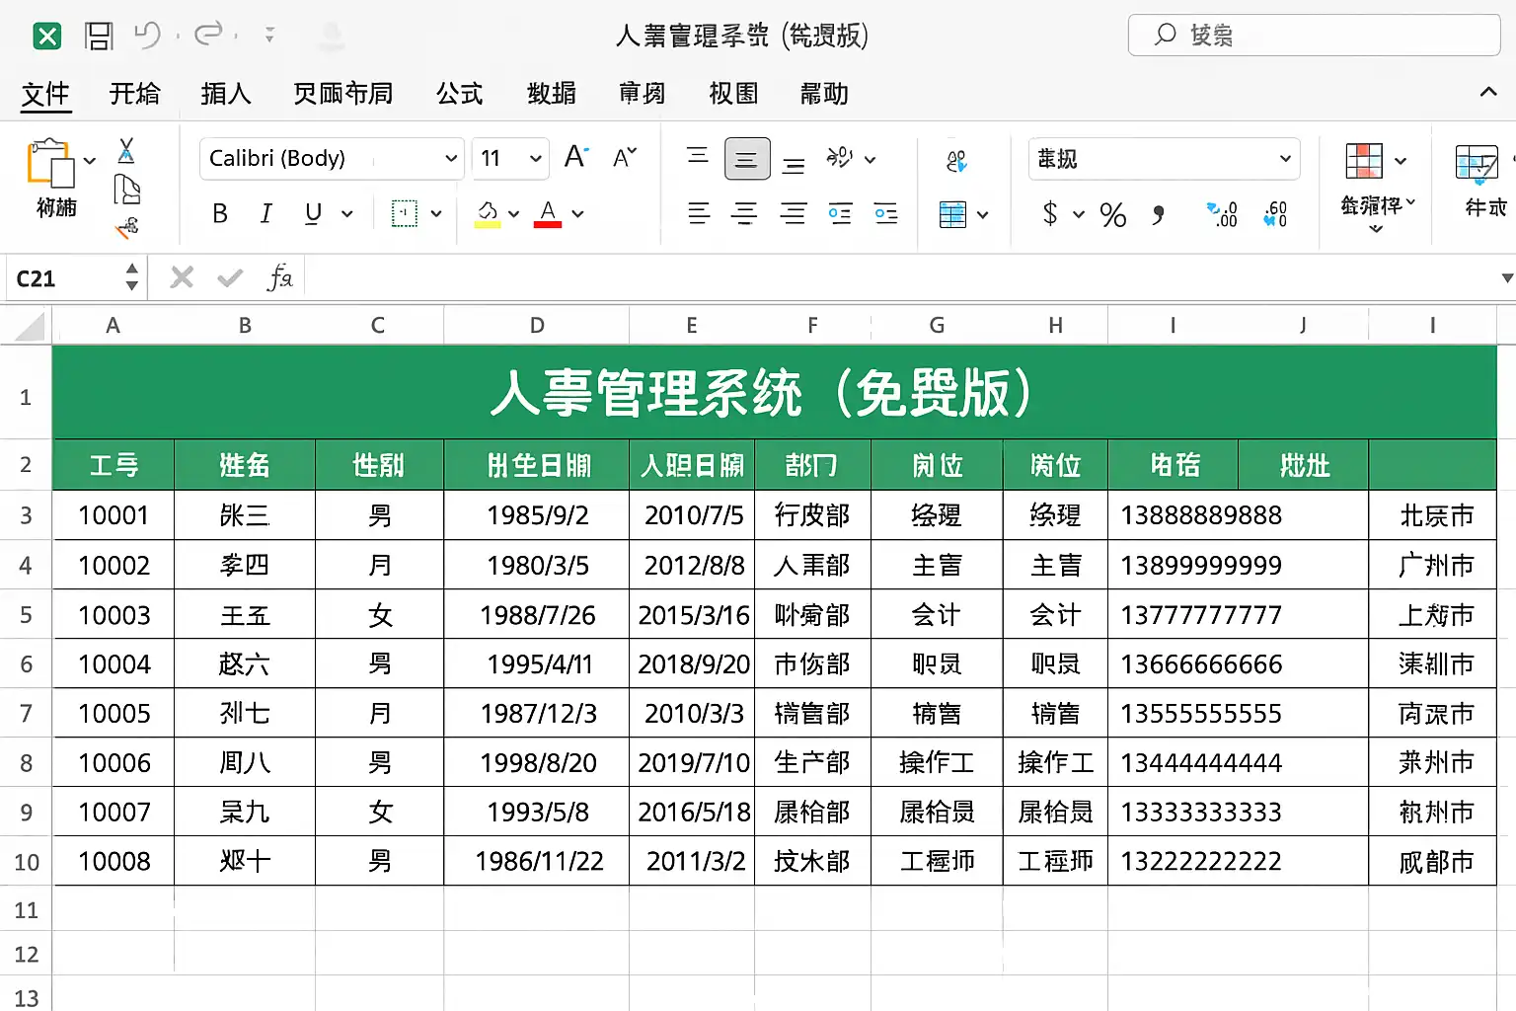Toggle Underline formatting
This screenshot has height=1011, width=1516.
313,214
